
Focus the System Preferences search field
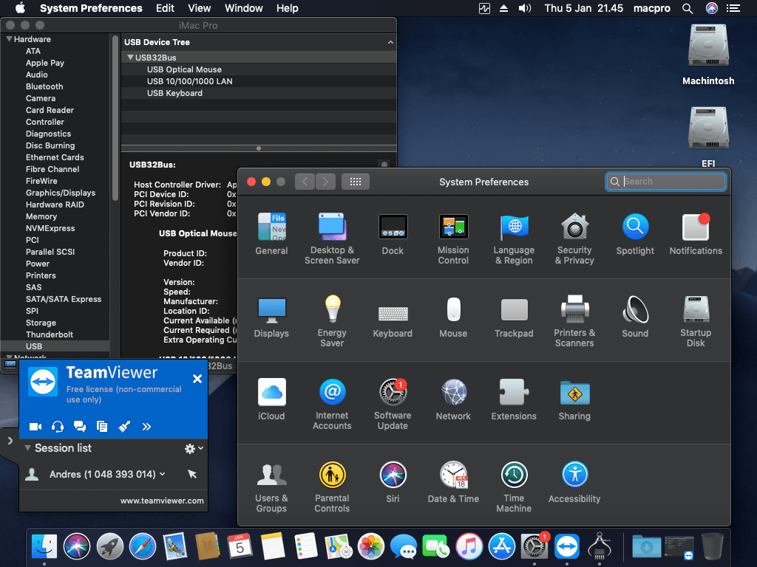point(666,182)
